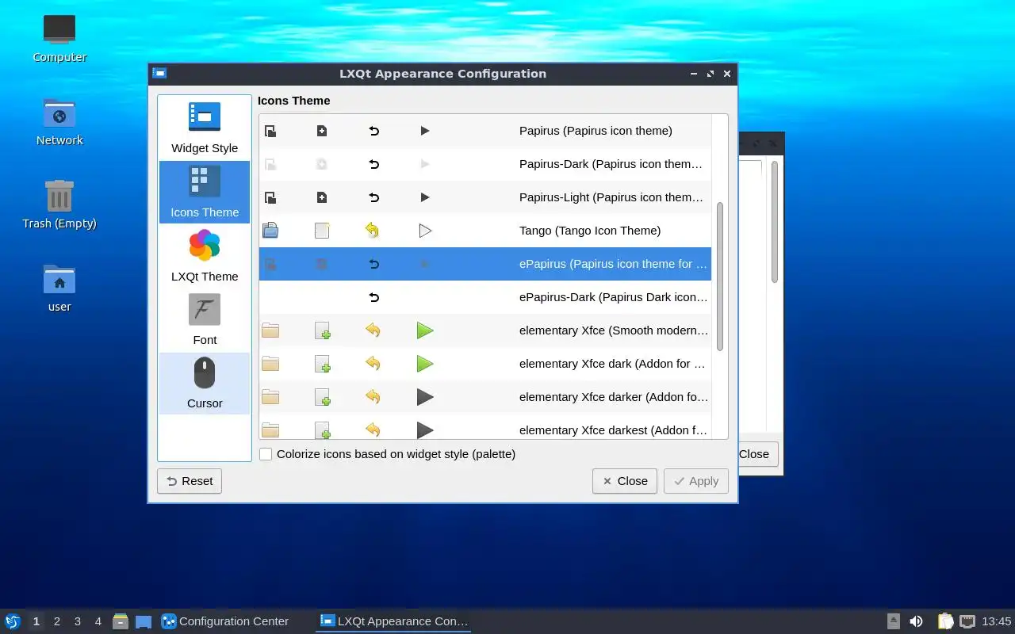The height and width of the screenshot is (634, 1015).
Task: Switch to virtual desktop 2
Action: [57, 621]
